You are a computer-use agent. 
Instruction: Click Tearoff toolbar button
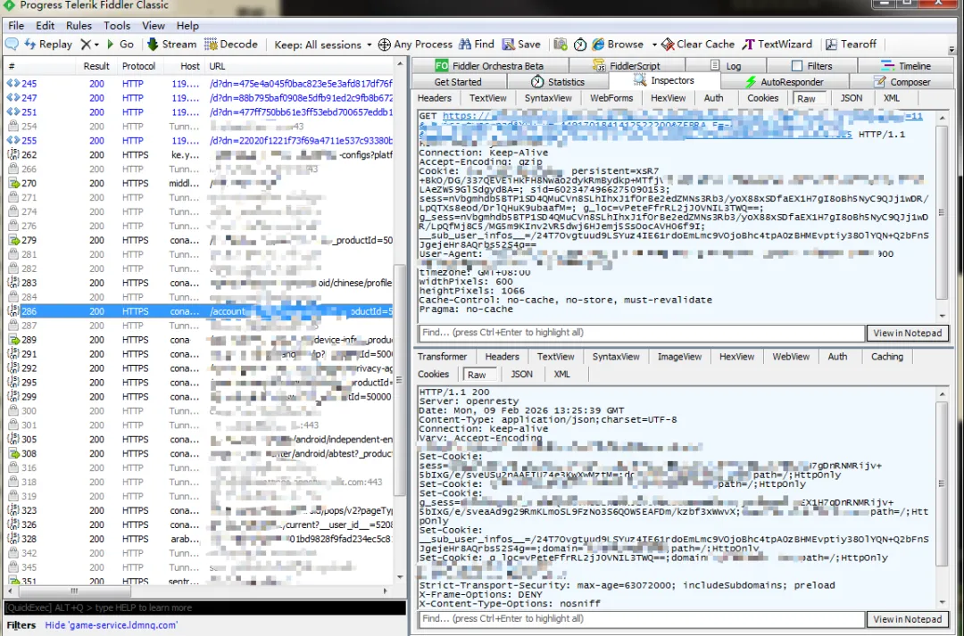[851, 45]
